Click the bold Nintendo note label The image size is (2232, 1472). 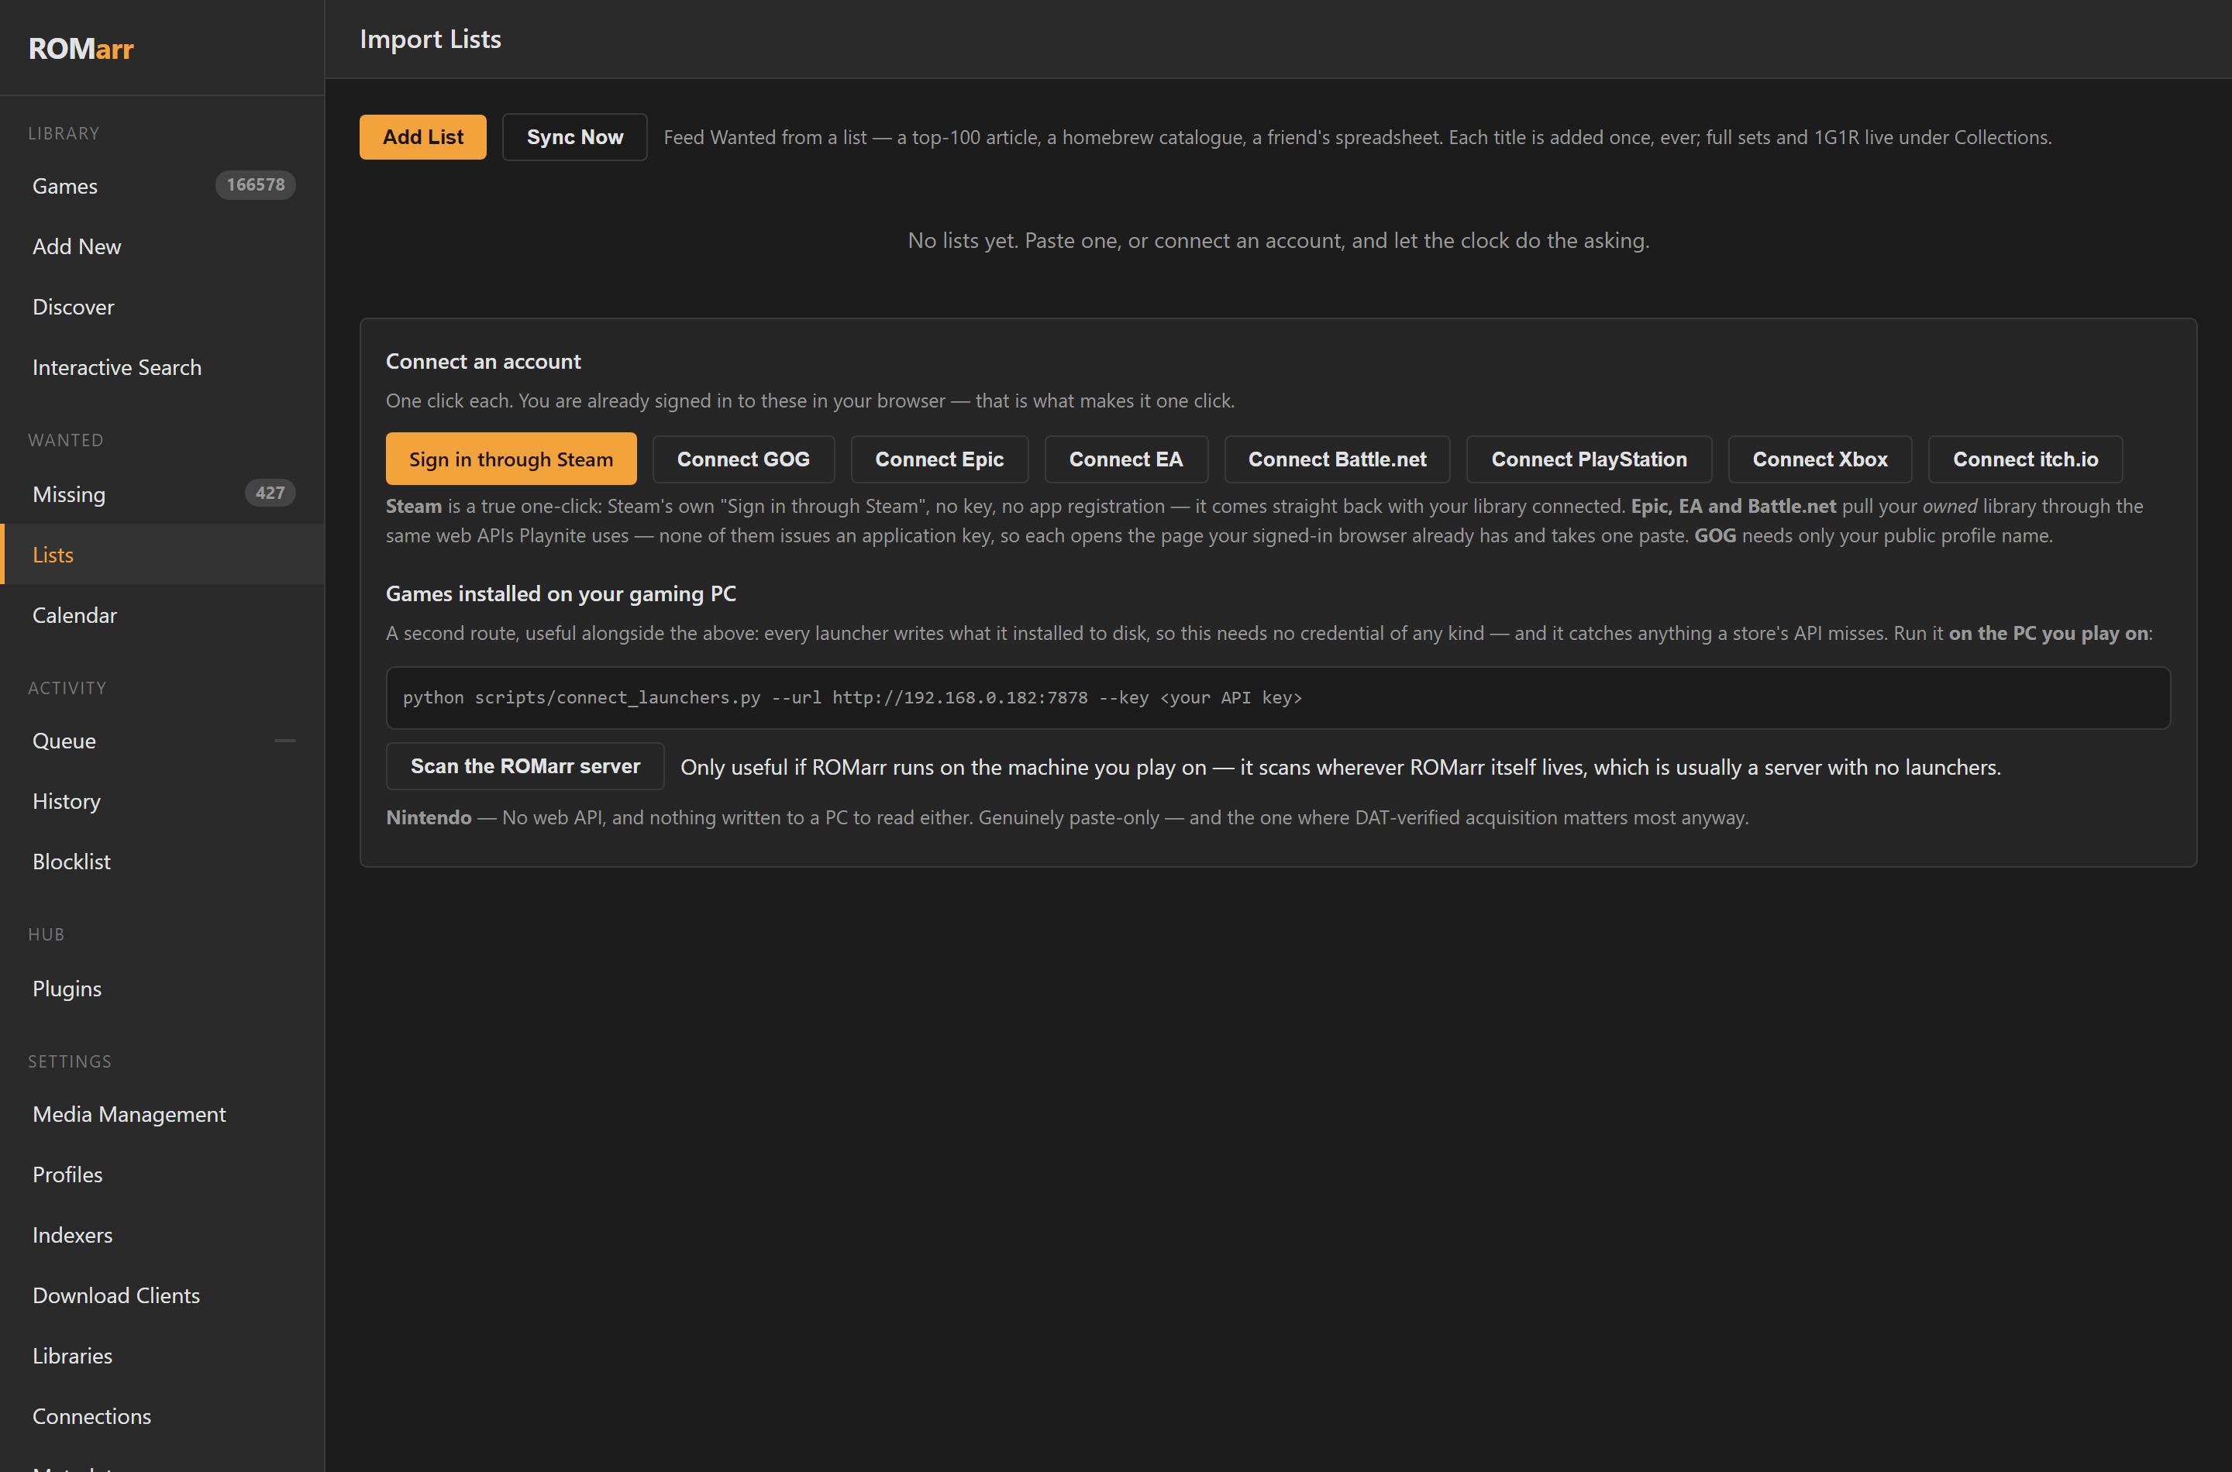(x=428, y=817)
